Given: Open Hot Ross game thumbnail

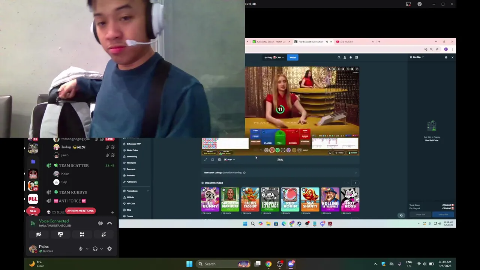Looking at the screenshot, I should [x=350, y=199].
